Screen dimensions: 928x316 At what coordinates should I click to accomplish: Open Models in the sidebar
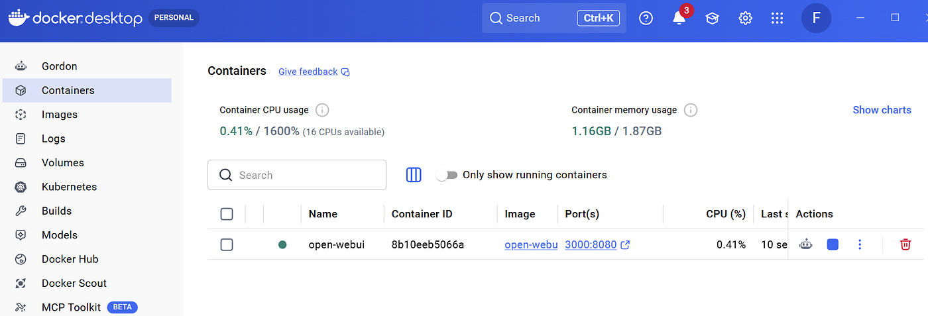click(87, 235)
